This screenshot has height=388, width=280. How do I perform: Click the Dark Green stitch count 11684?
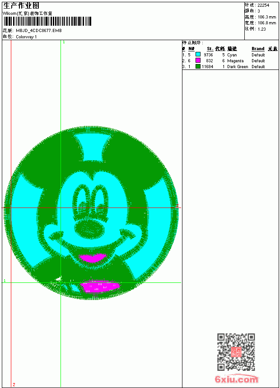(x=207, y=67)
